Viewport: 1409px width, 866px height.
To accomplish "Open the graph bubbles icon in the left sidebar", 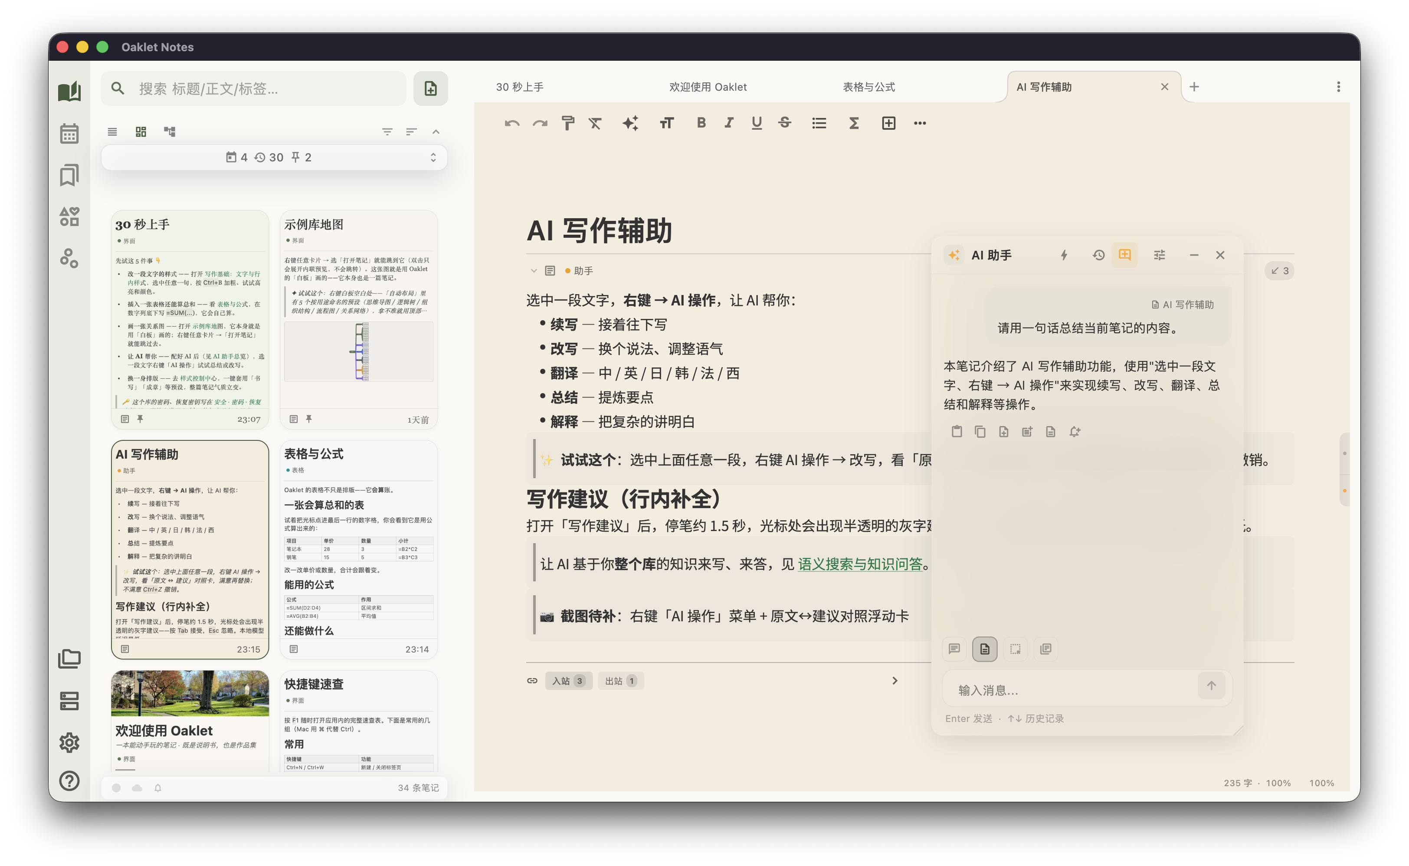I will pyautogui.click(x=69, y=258).
